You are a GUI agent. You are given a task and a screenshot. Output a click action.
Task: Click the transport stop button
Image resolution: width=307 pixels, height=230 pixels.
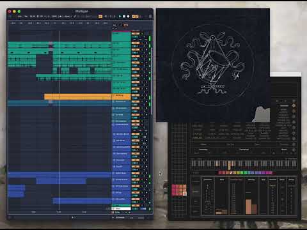click(x=124, y=16)
